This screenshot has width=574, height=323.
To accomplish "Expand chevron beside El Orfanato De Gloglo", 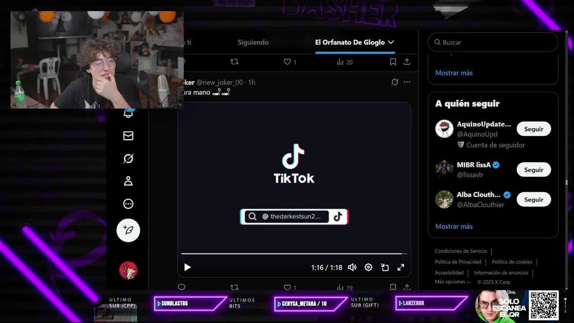I will [x=391, y=42].
